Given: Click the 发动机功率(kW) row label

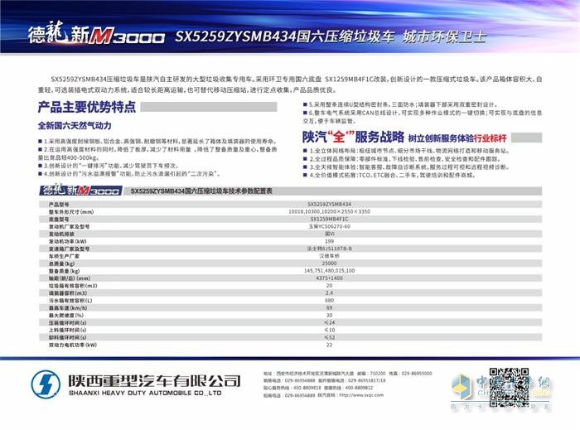Looking at the screenshot, I should coord(68,241).
